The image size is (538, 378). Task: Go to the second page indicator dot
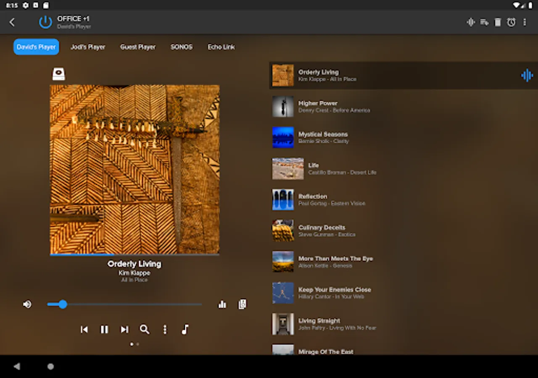pyautogui.click(x=138, y=344)
